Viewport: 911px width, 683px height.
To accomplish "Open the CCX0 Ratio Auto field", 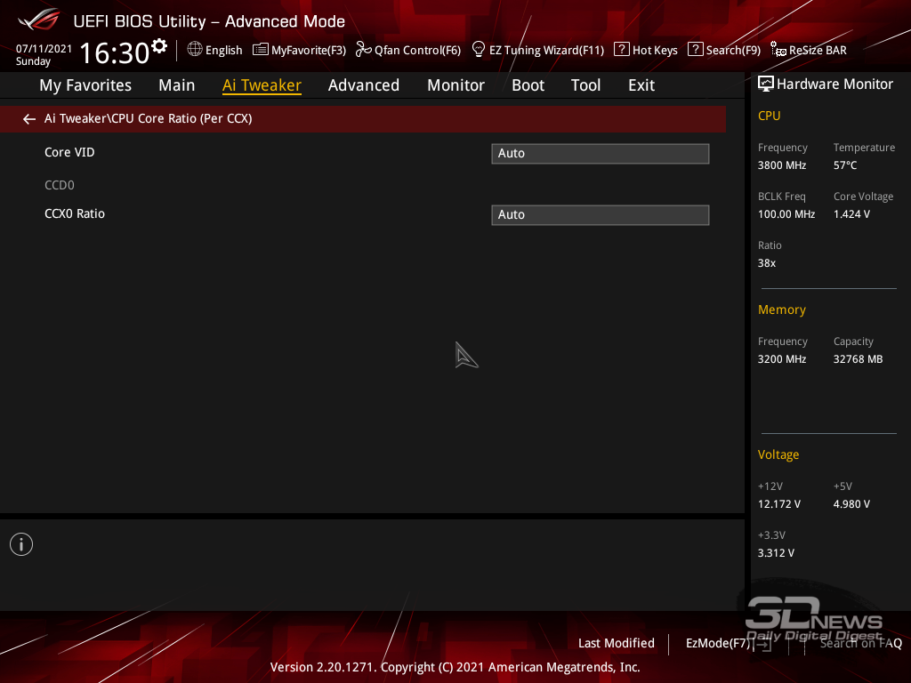I will point(601,215).
